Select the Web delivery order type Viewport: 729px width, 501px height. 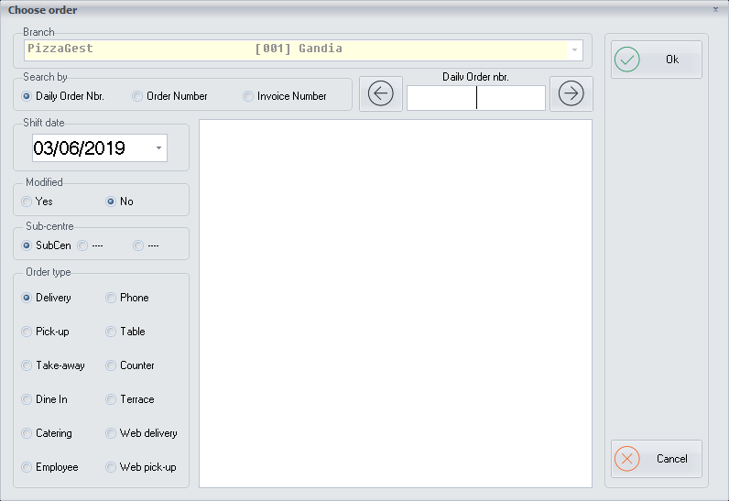coord(111,433)
